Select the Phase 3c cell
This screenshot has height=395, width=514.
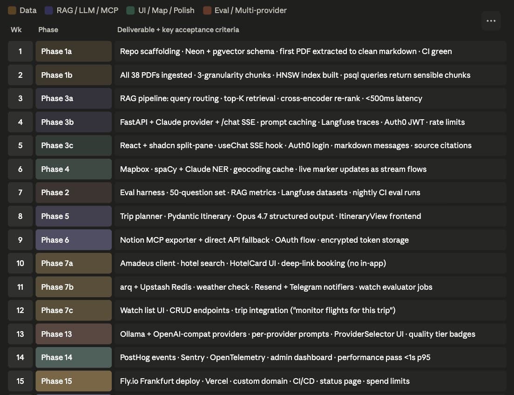74,146
